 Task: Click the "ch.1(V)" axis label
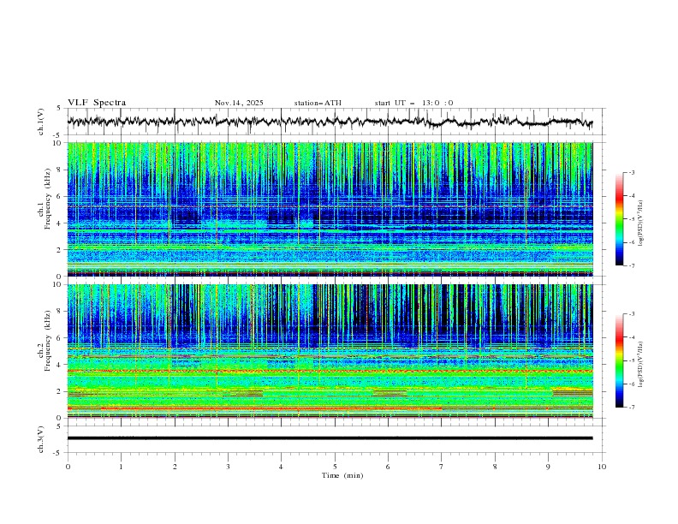tap(41, 122)
